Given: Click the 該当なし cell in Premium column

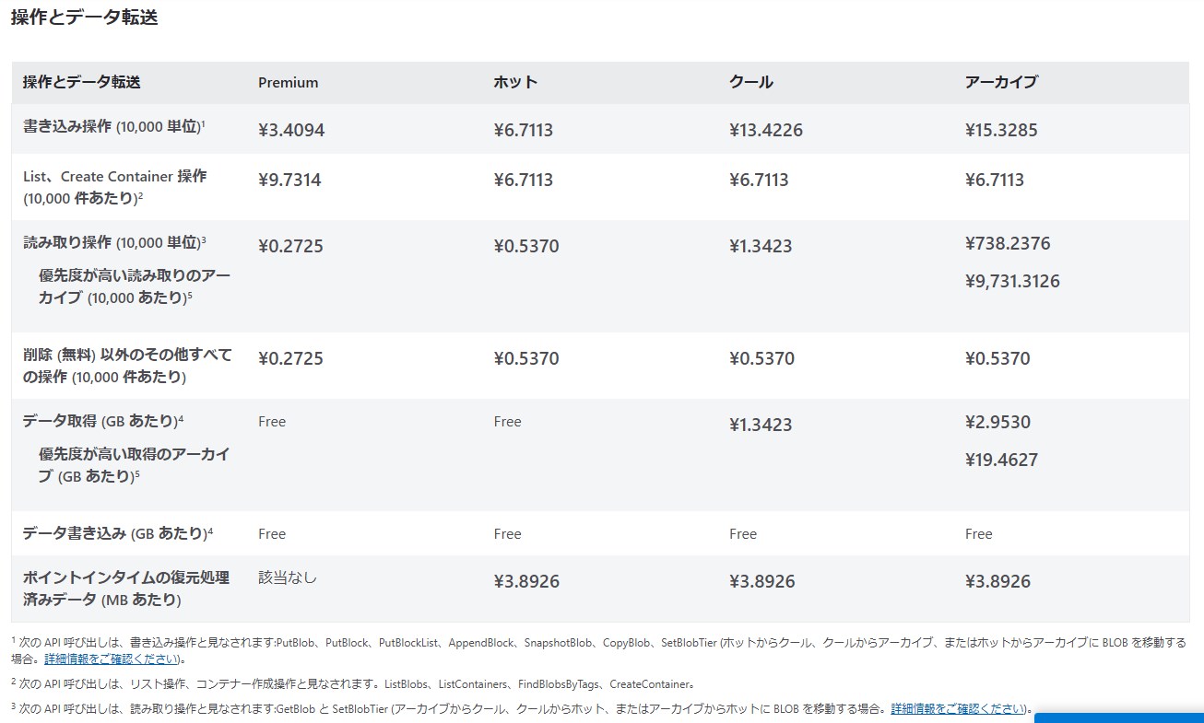Looking at the screenshot, I should (x=287, y=578).
